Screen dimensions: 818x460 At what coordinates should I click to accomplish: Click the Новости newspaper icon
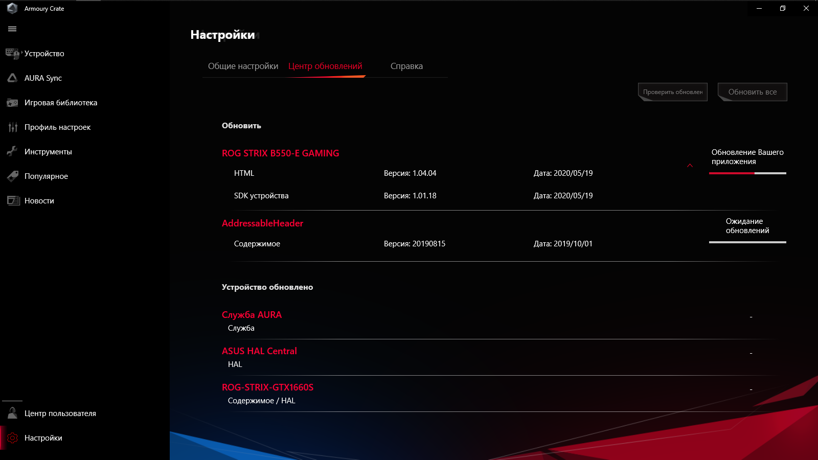(x=13, y=200)
